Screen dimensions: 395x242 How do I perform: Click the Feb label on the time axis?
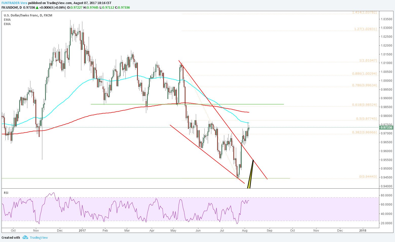pyautogui.click(x=105, y=230)
